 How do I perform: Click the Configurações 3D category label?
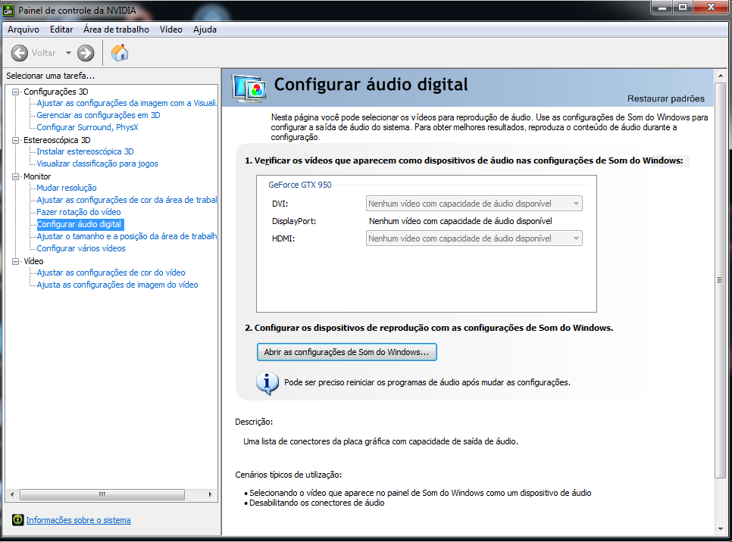click(55, 92)
